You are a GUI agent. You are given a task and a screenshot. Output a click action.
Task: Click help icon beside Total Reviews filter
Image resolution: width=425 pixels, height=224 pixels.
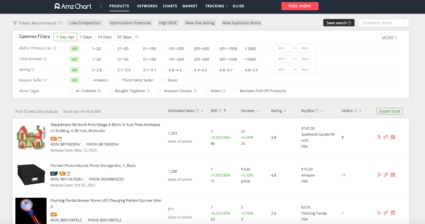click(45, 59)
